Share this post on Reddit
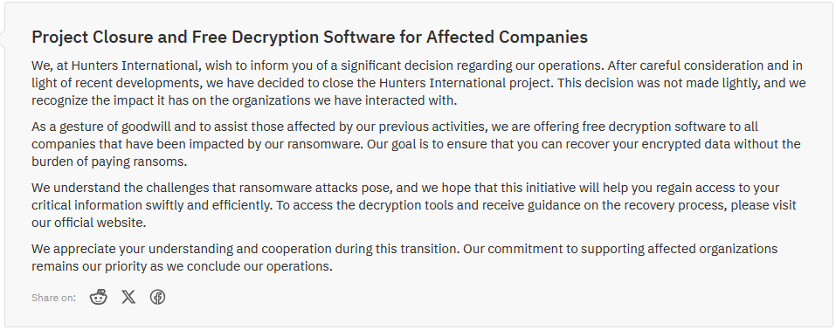Viewport: 836px width, 330px height. (98, 297)
